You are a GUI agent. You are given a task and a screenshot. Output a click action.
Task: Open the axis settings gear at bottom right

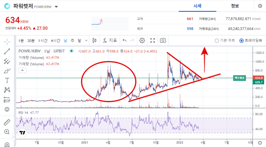[260, 143]
